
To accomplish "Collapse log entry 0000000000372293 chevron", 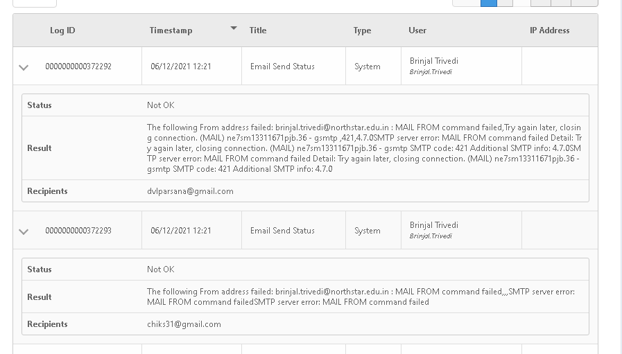I will [24, 231].
